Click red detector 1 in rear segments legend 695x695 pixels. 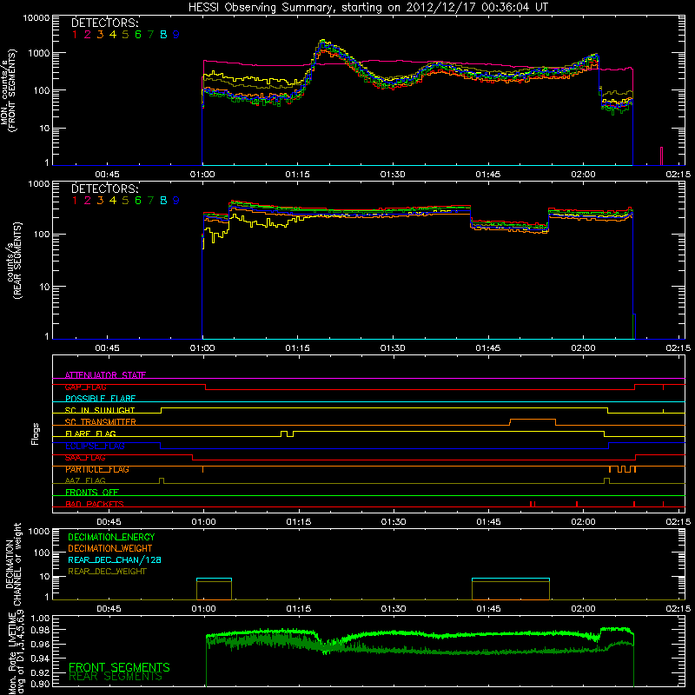pyautogui.click(x=75, y=201)
